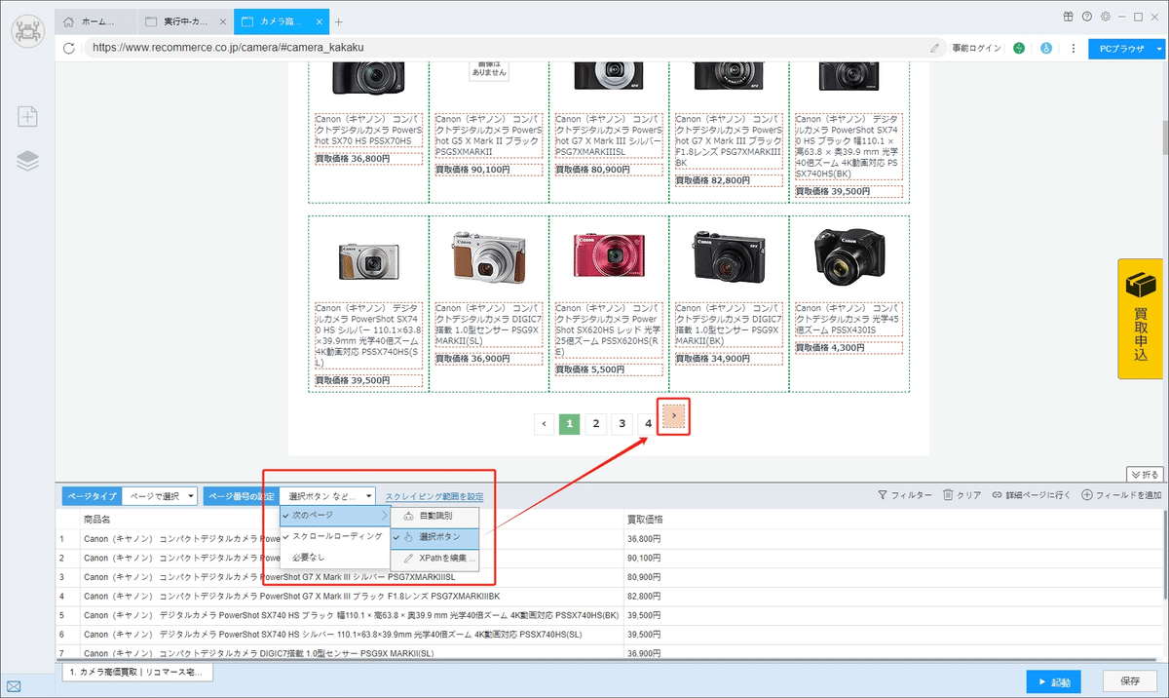Switch to the ホーム tab

94,21
